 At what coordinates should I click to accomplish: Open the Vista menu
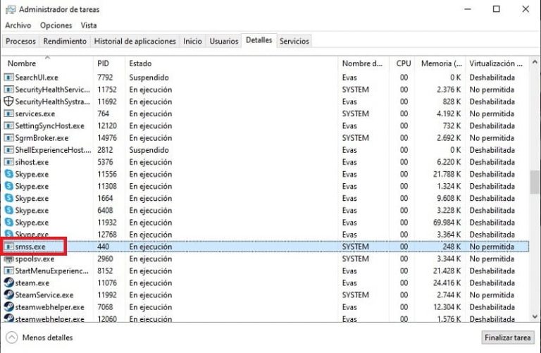tap(89, 25)
